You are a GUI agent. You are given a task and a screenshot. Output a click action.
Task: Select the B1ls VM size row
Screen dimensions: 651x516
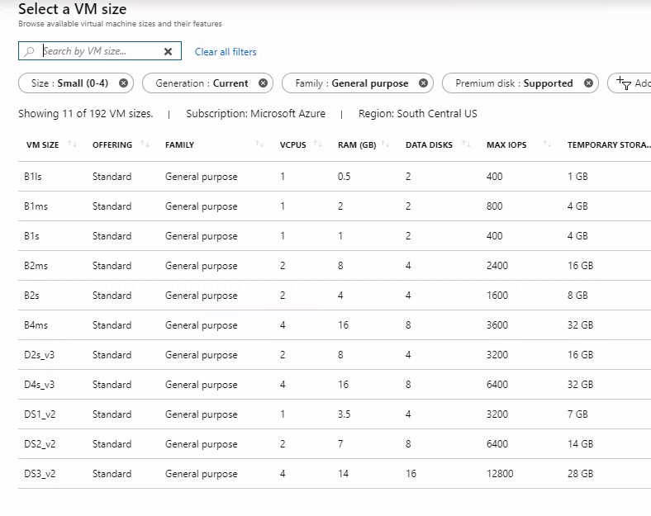pos(335,177)
